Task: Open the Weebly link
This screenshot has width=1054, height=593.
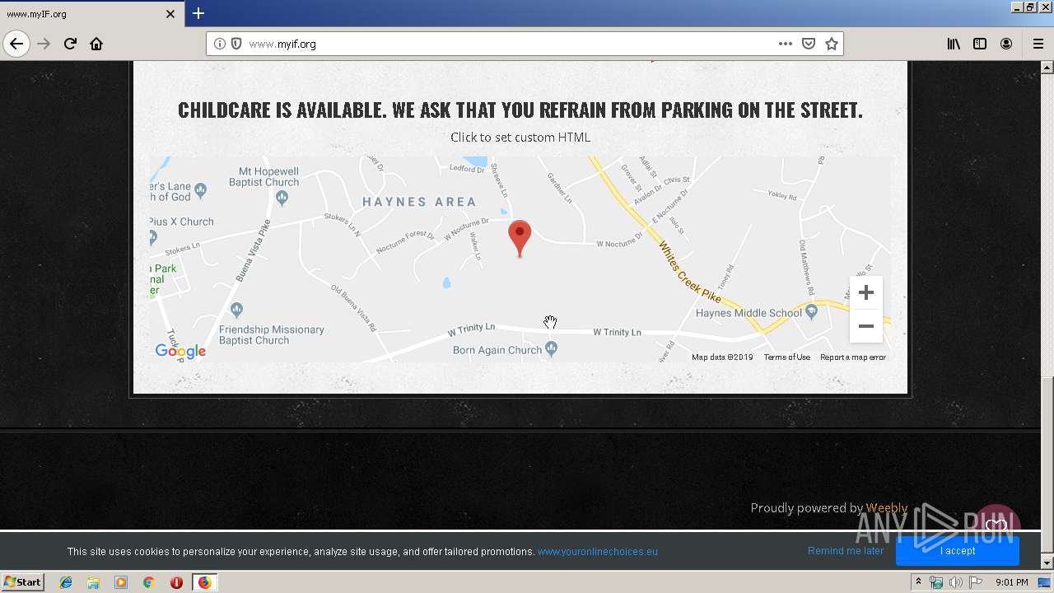Action: point(887,508)
